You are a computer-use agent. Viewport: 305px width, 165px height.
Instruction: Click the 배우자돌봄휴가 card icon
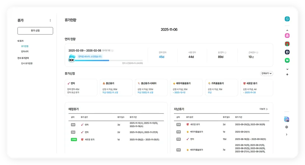[174, 83]
